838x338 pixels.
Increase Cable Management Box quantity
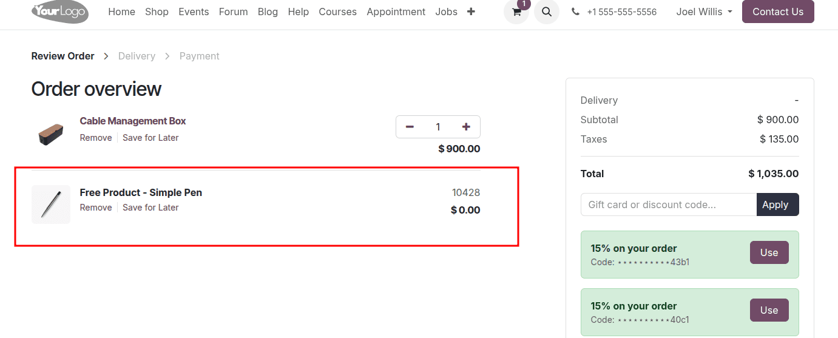coord(466,127)
